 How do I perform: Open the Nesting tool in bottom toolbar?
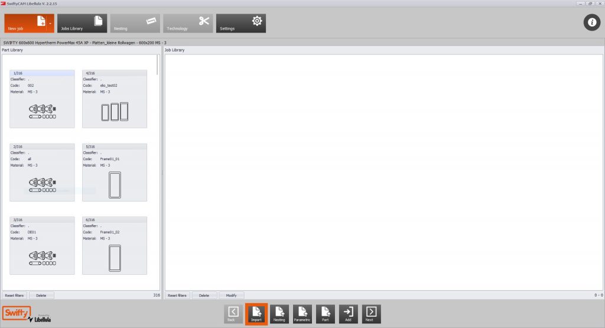click(279, 314)
